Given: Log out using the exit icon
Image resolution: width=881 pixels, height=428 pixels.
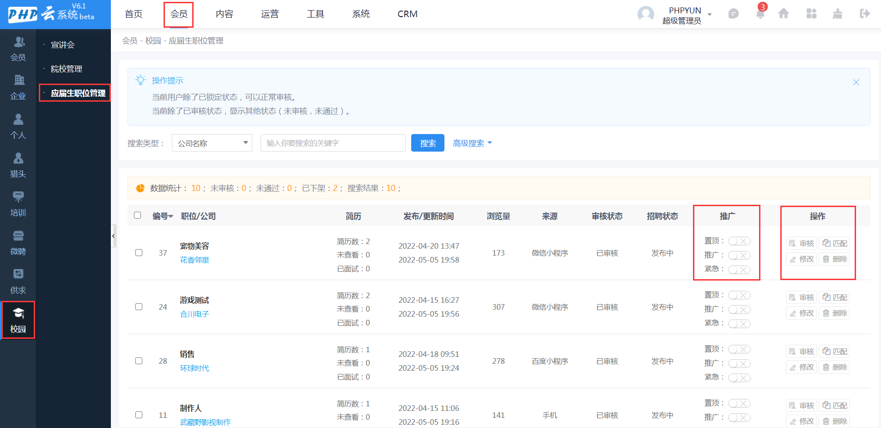Looking at the screenshot, I should point(864,14).
